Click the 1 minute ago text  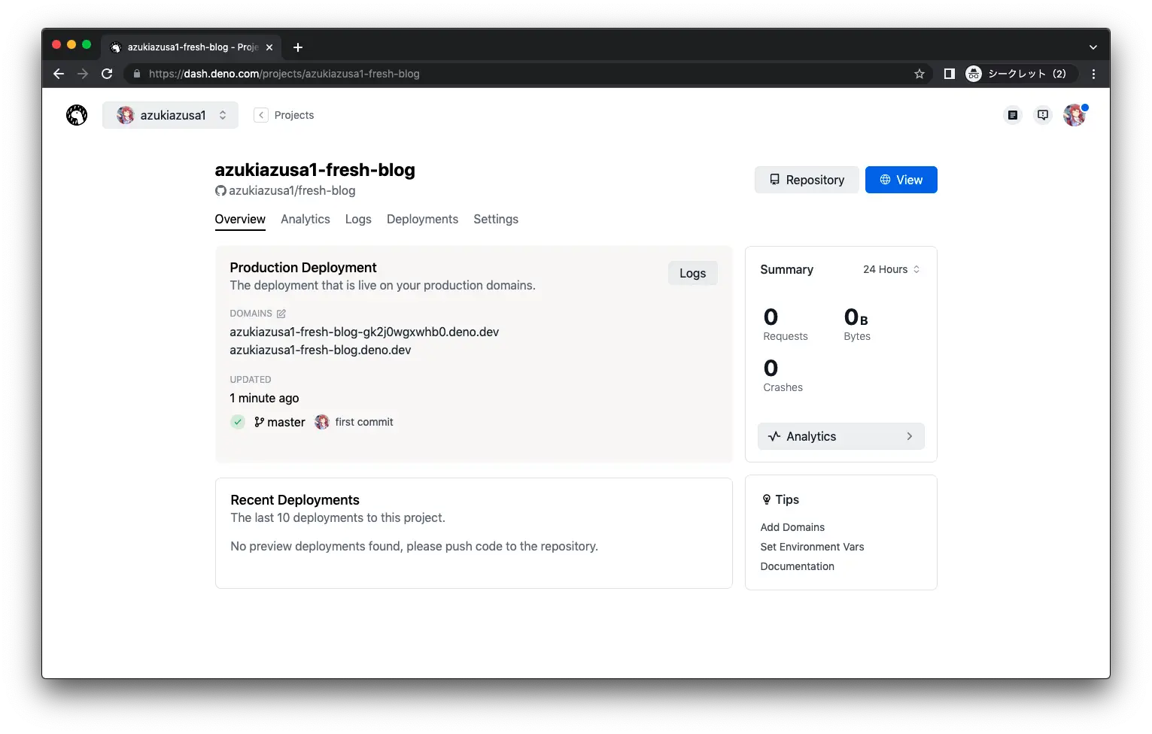264,398
